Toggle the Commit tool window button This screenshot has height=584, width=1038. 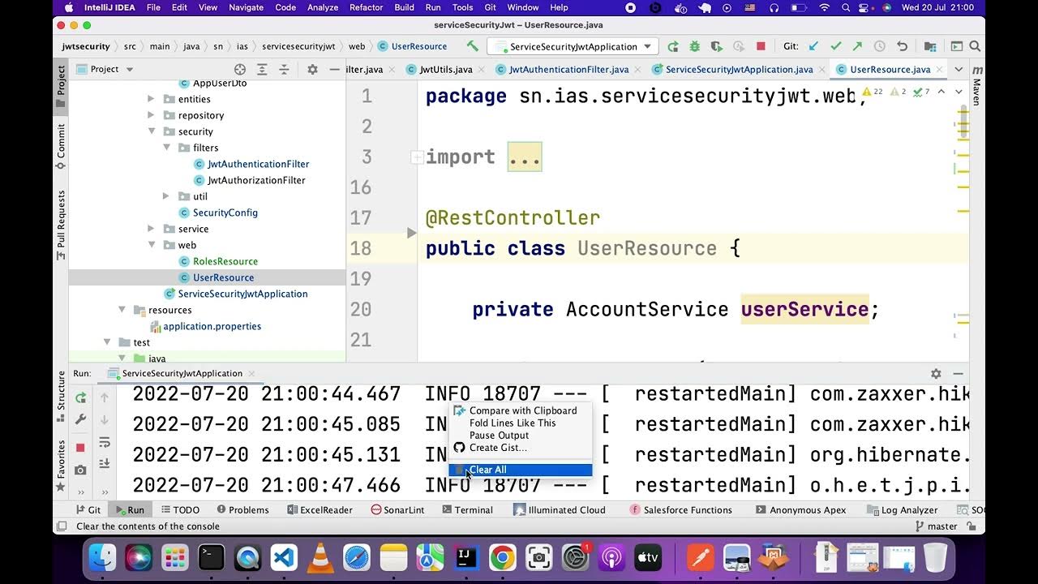[x=61, y=147]
